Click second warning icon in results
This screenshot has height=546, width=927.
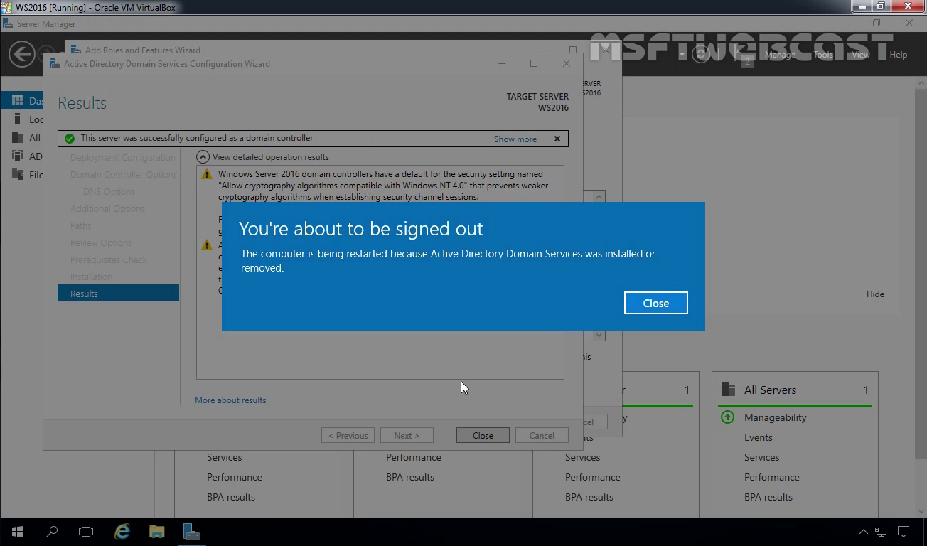(207, 245)
